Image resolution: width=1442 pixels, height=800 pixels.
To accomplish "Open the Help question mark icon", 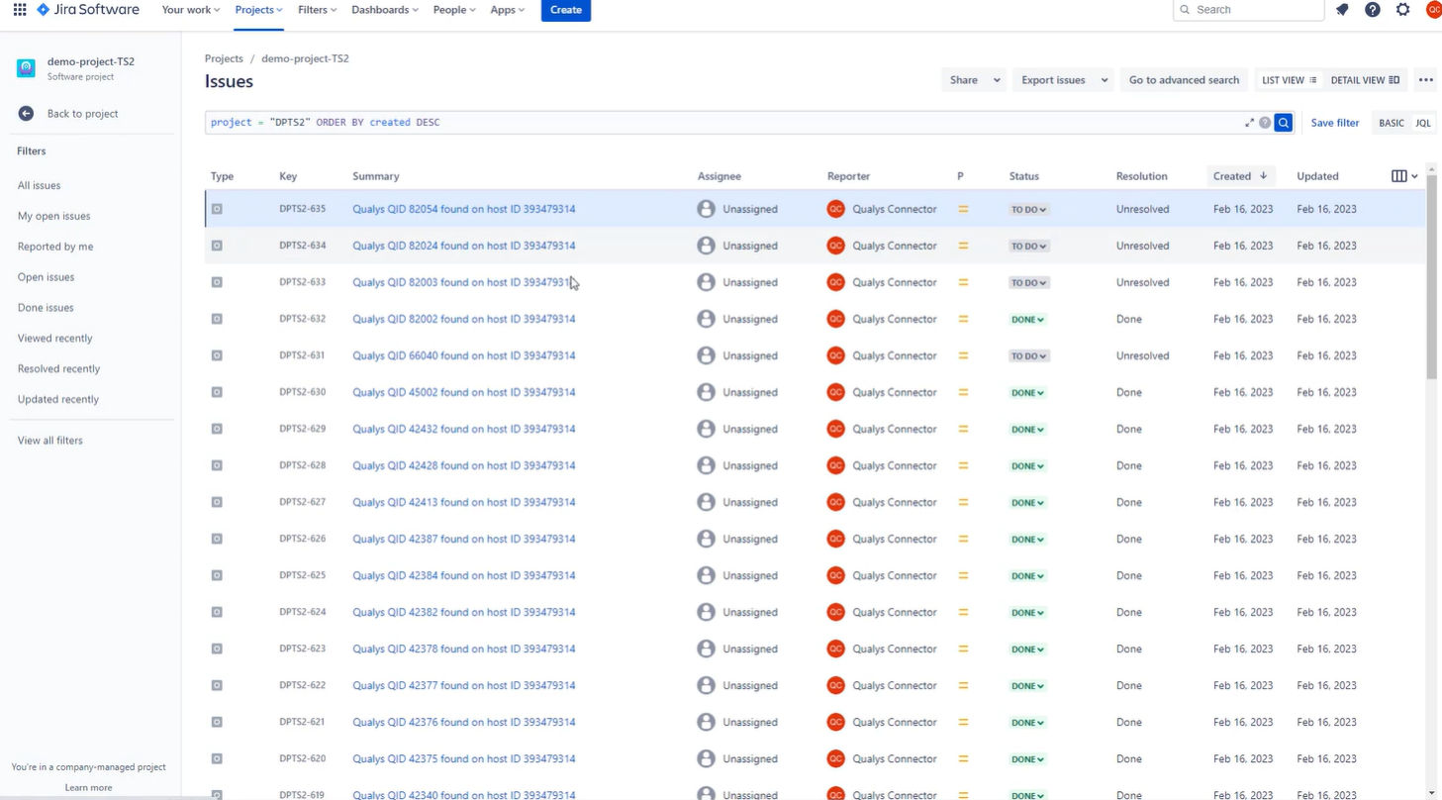I will (x=1373, y=10).
